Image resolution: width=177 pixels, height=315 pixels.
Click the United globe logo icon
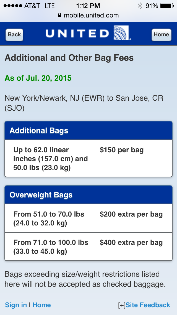[121, 33]
